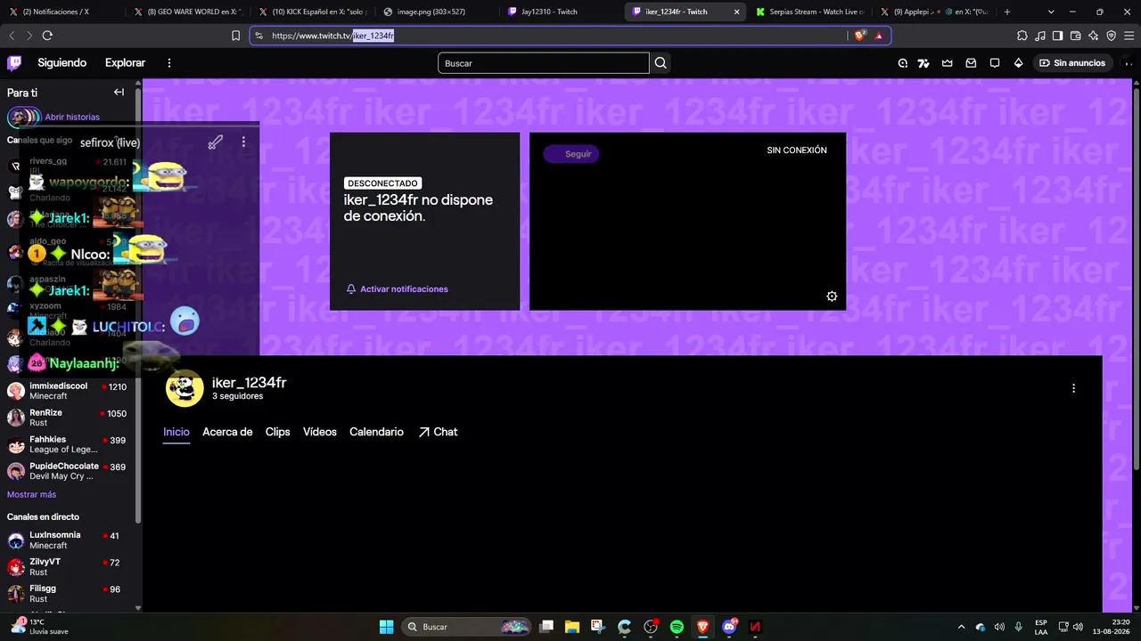Switch to the Acerca de tab
The image size is (1141, 641).
coord(227,432)
